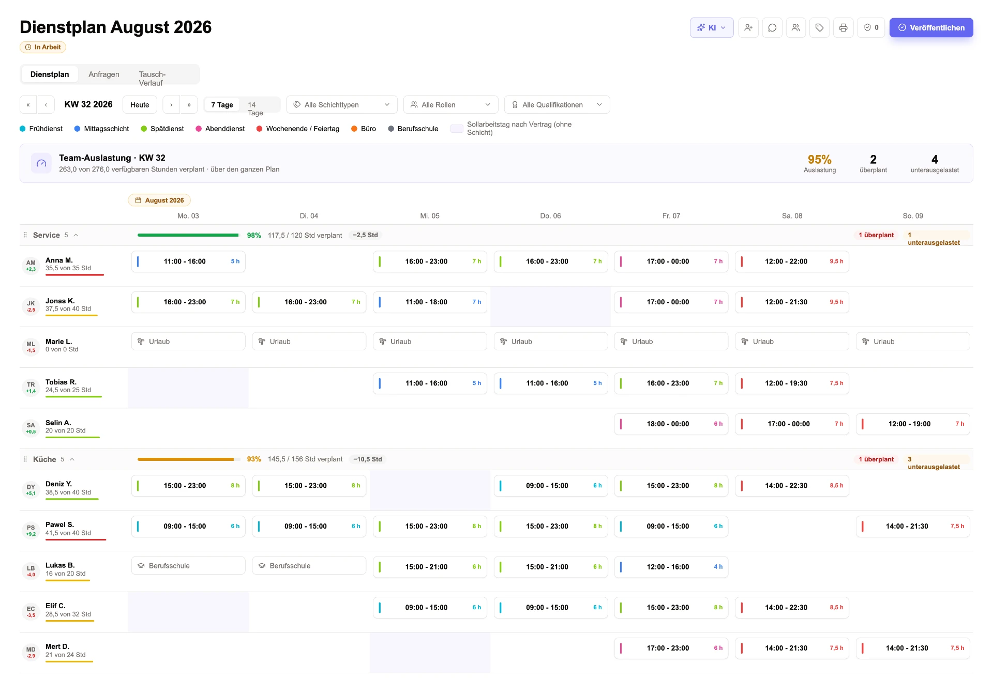Click Lukas B. avatar LB
993x696 pixels.
point(31,571)
